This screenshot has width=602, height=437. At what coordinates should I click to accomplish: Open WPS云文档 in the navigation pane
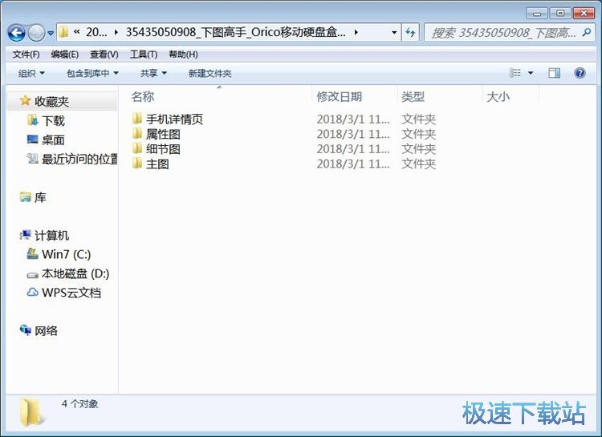click(71, 293)
